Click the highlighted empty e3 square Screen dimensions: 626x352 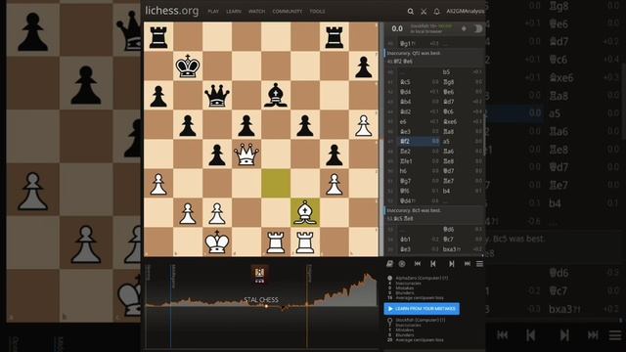click(x=276, y=184)
